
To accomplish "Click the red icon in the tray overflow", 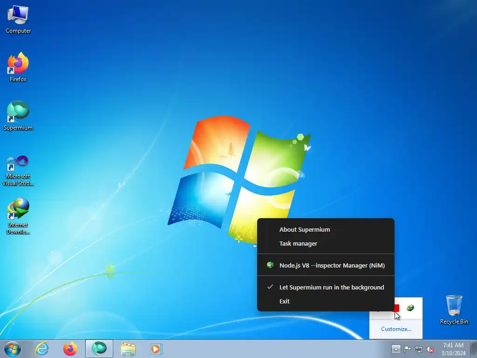I will [396, 308].
